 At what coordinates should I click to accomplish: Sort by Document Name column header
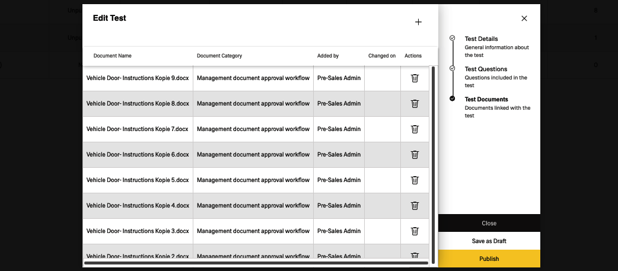coord(113,56)
